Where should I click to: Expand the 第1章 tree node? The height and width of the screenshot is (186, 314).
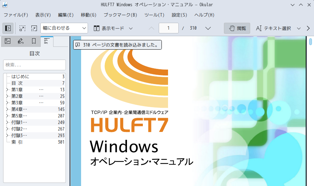pyautogui.click(x=7, y=90)
